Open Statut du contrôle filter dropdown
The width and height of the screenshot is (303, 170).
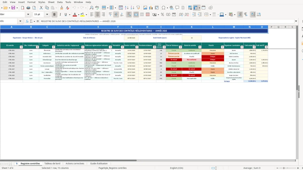pos(200,47)
